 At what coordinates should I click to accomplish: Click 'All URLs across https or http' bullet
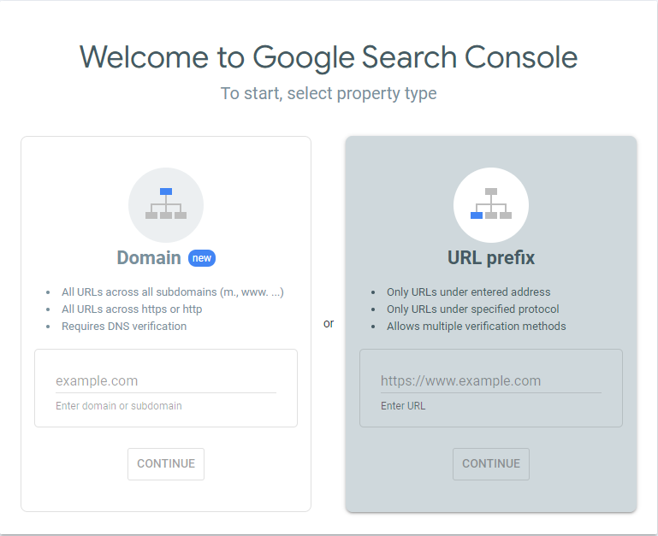132,309
